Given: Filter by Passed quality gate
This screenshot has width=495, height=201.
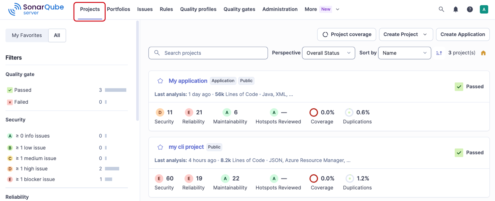Looking at the screenshot, I should coord(66,90).
